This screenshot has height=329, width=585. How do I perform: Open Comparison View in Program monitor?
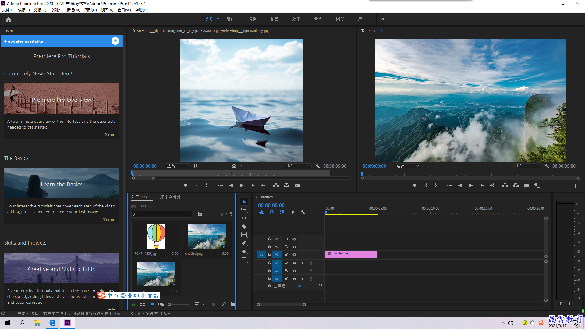[x=537, y=186]
